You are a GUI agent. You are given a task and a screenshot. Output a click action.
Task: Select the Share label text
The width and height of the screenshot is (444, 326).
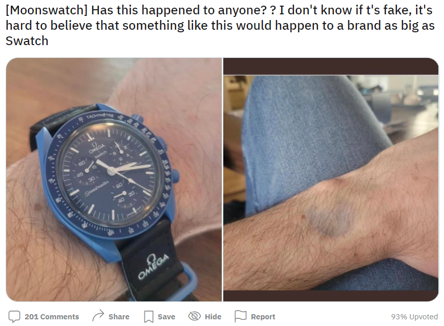point(119,317)
